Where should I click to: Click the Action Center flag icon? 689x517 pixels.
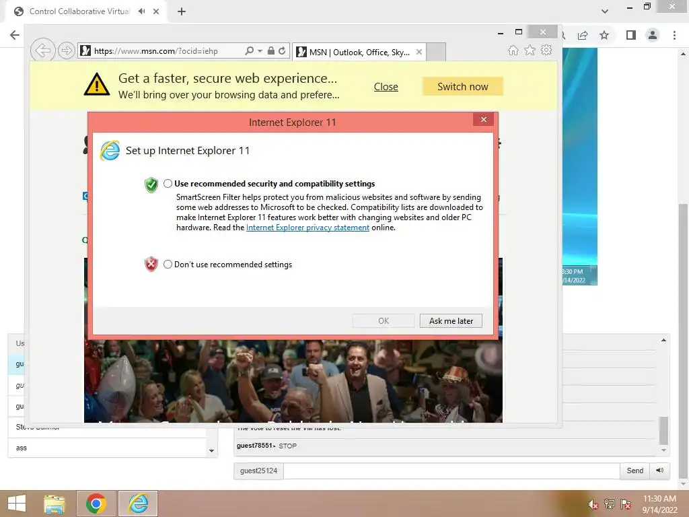tap(626, 504)
